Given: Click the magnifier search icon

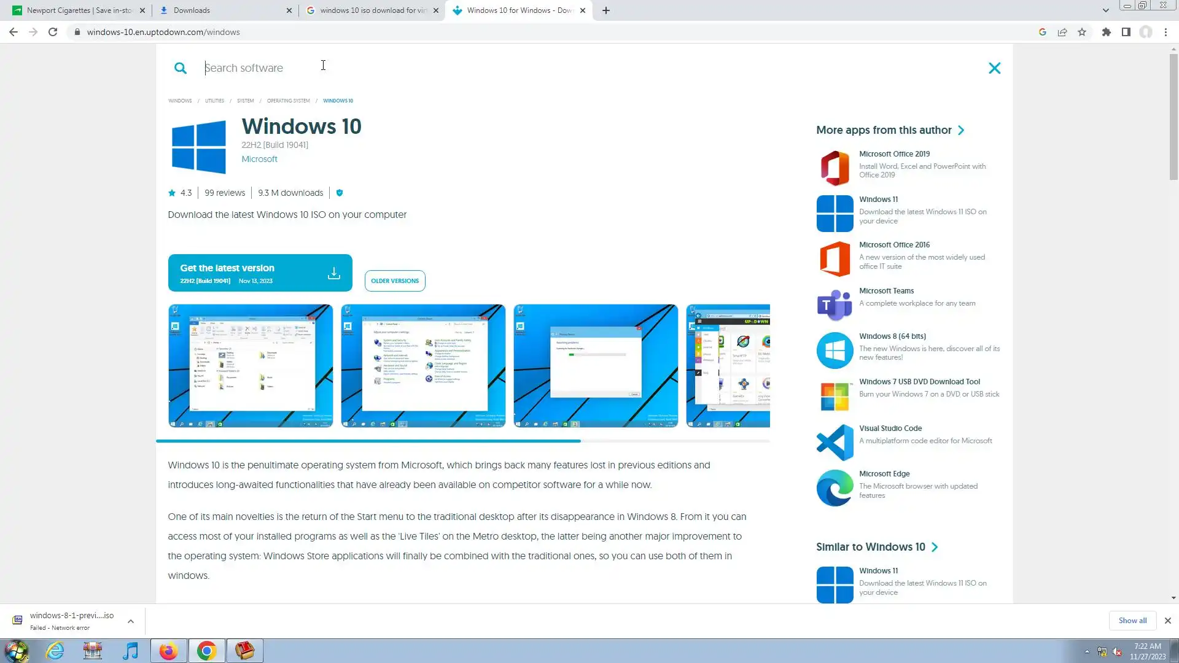Looking at the screenshot, I should (180, 68).
